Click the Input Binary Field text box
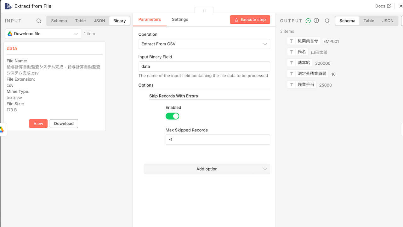The height and width of the screenshot is (227, 403). 204,67
